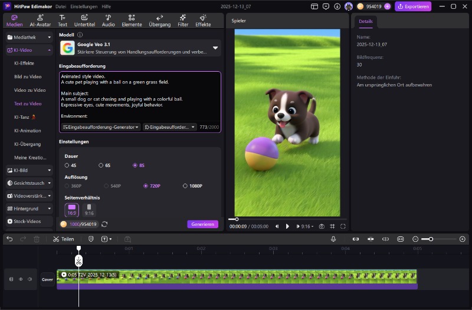Screen dimensions: 472x310
Task: Select Text zu Video
Action: click(28, 104)
